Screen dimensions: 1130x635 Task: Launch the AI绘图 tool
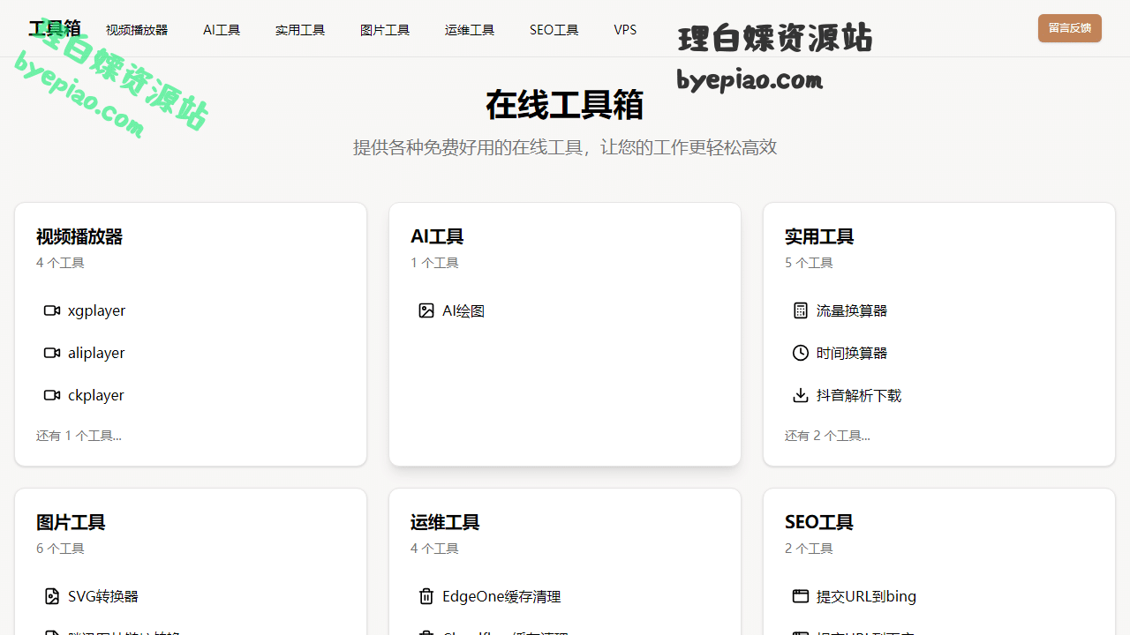pyautogui.click(x=463, y=310)
